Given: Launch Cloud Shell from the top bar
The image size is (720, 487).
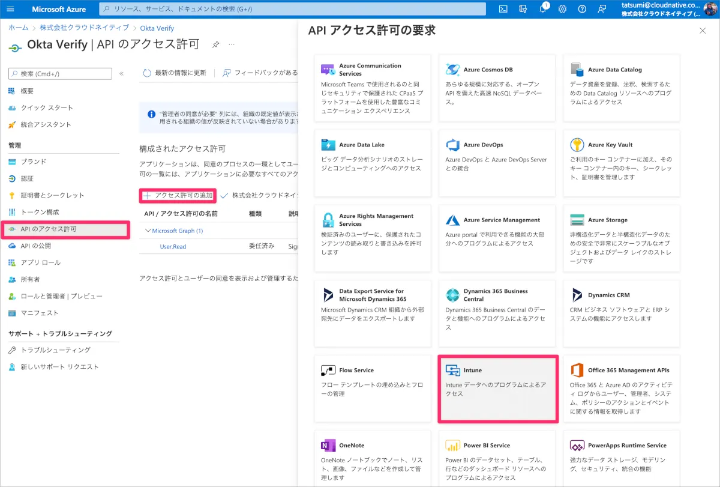Looking at the screenshot, I should click(503, 9).
